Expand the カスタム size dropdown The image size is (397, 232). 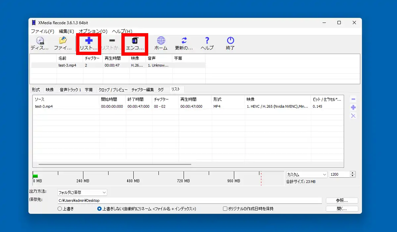click(307, 174)
